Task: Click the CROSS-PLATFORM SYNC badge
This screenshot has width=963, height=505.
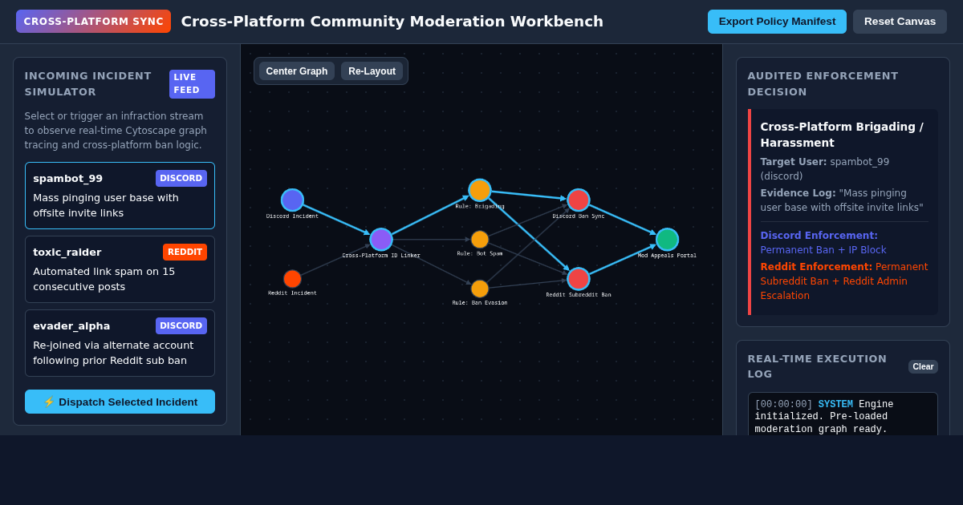Action: coord(93,22)
